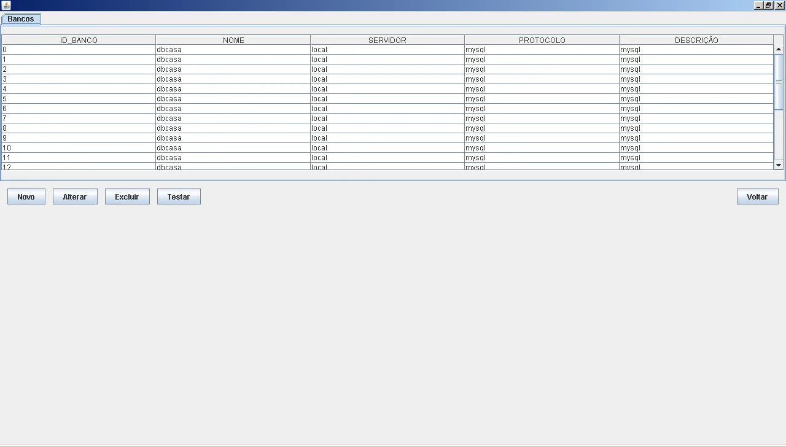
Task: Click the local server cell in row 1
Action: (x=387, y=60)
